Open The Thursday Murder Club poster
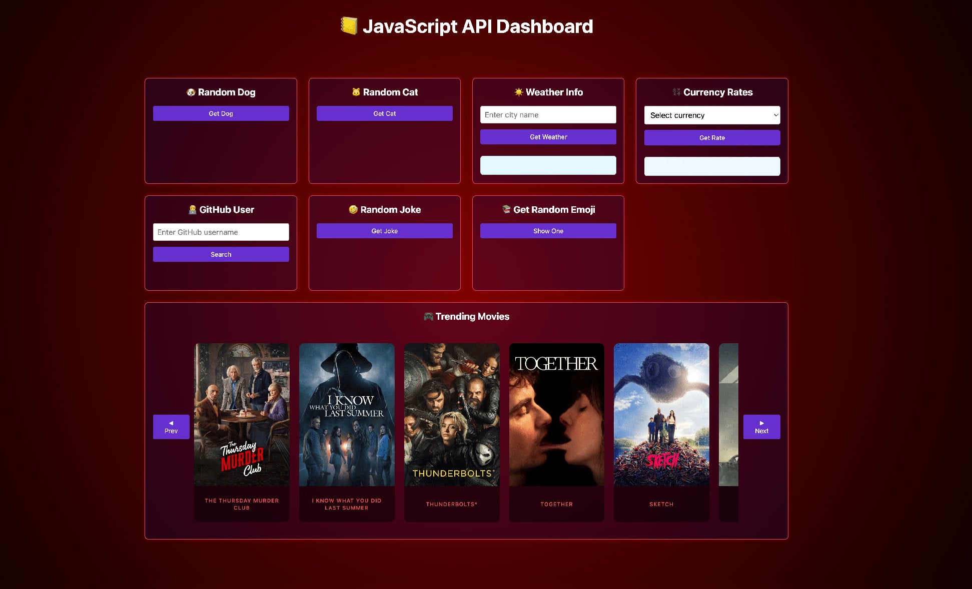 (x=242, y=415)
